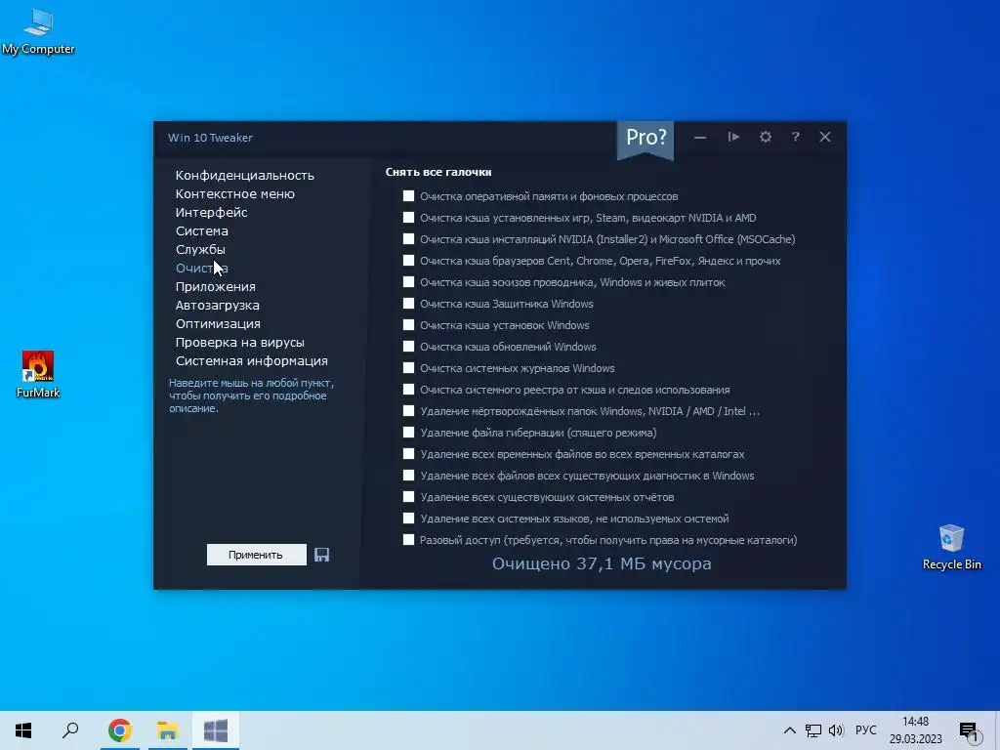Open the notification center icon

(970, 731)
